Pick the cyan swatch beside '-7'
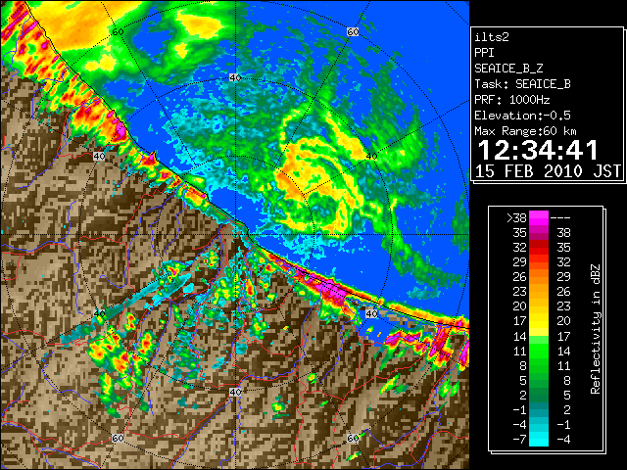This screenshot has width=627, height=470. click(x=539, y=439)
